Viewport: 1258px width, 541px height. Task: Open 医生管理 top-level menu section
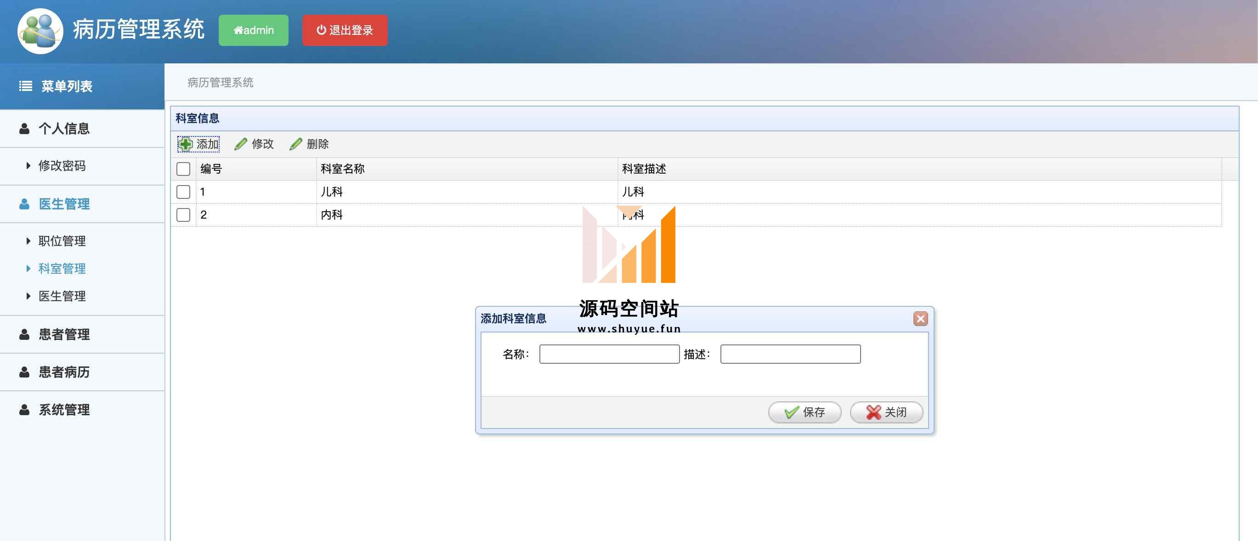[82, 204]
